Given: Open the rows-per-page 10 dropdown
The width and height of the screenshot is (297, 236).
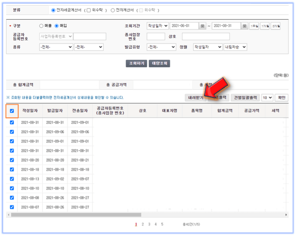Looking at the screenshot, I should point(267,98).
